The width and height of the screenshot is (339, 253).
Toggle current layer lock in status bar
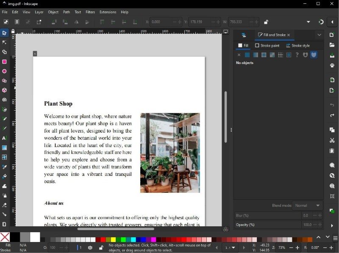[x=100, y=247]
